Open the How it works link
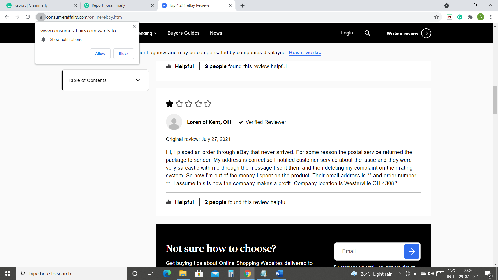 [305, 52]
